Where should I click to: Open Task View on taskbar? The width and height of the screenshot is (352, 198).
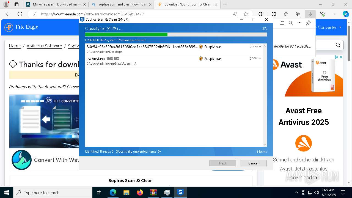99,193
